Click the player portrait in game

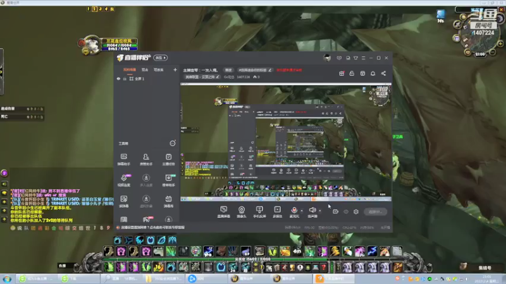click(x=92, y=44)
